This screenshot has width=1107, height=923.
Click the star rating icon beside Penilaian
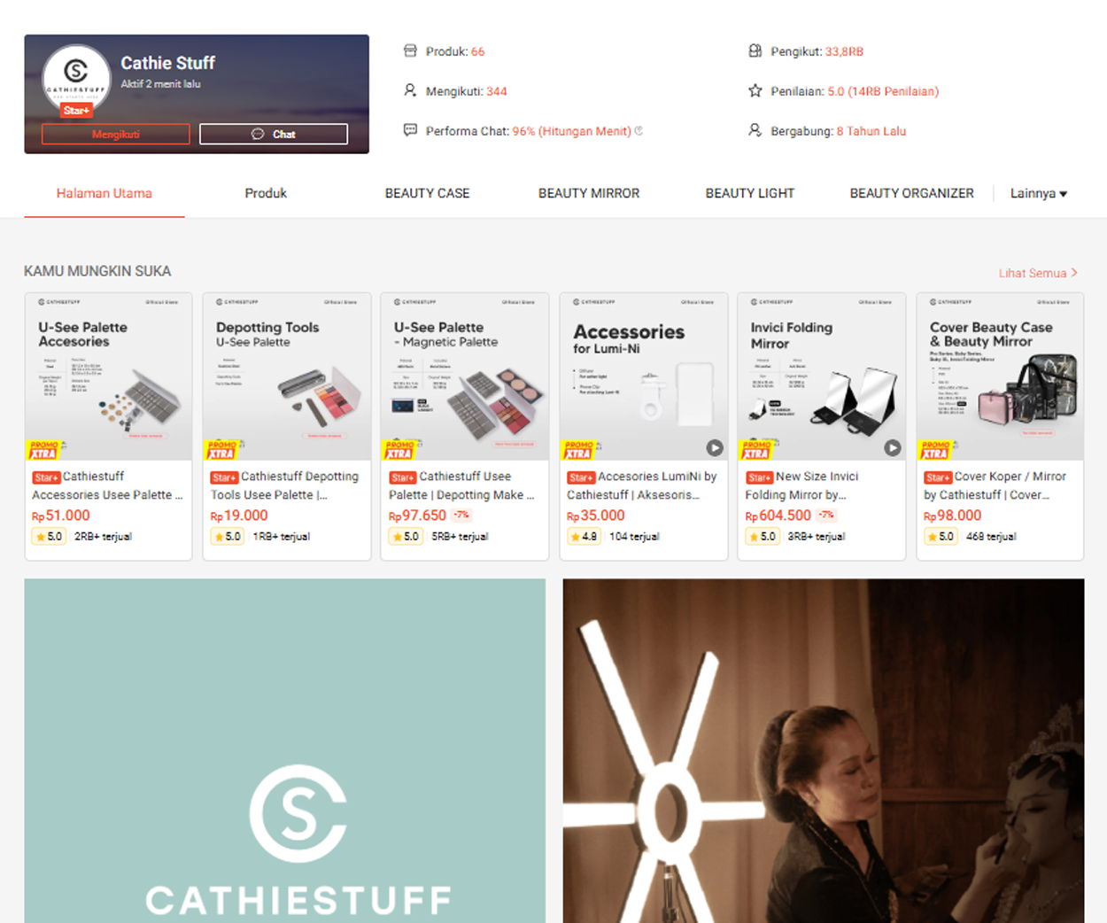(755, 90)
